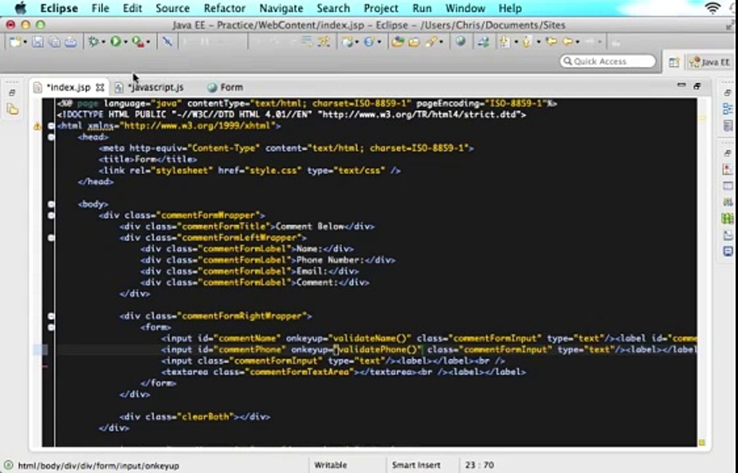
Task: Open the New file dropdown arrow
Action: (25, 42)
